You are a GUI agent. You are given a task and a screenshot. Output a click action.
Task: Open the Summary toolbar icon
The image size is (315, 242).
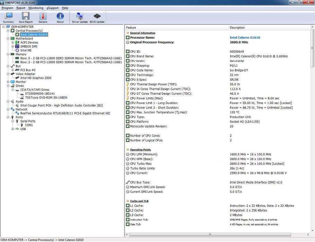coord(8,18)
